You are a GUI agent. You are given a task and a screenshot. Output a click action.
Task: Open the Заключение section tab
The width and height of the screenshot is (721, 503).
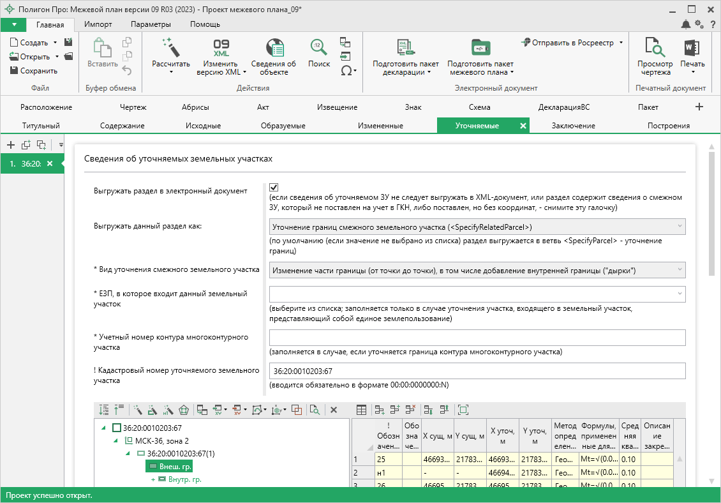tap(573, 126)
